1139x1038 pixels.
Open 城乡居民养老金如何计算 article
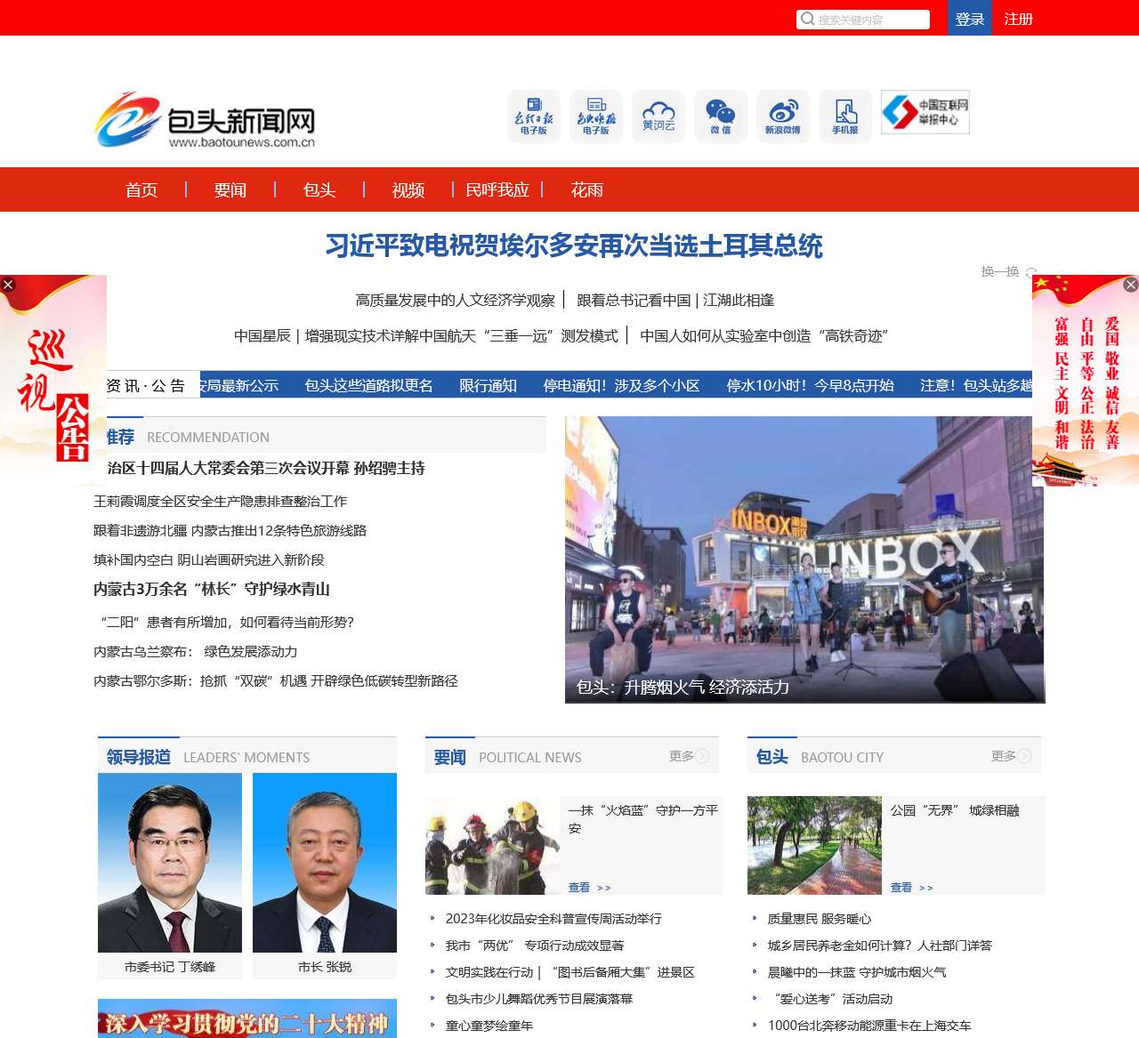point(879,945)
